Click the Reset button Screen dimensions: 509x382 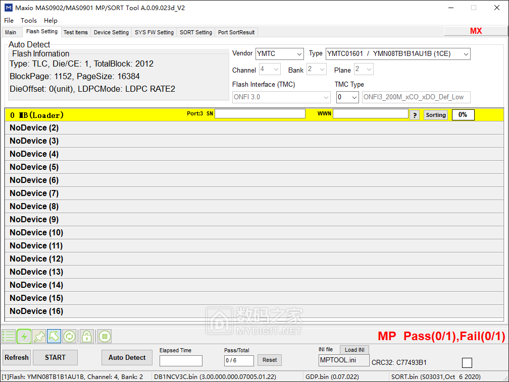coord(270,360)
